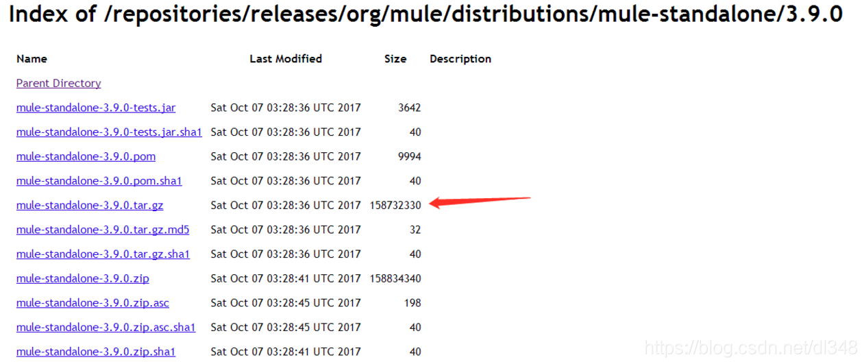Click the Size column header
The height and width of the screenshot is (364, 864).
click(395, 59)
